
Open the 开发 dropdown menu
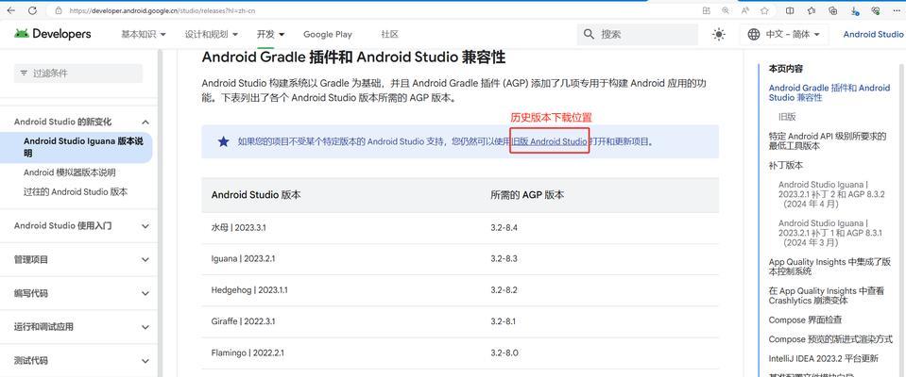coord(271,35)
